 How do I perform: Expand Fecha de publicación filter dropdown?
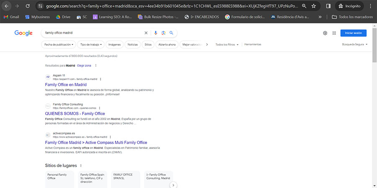point(59,44)
